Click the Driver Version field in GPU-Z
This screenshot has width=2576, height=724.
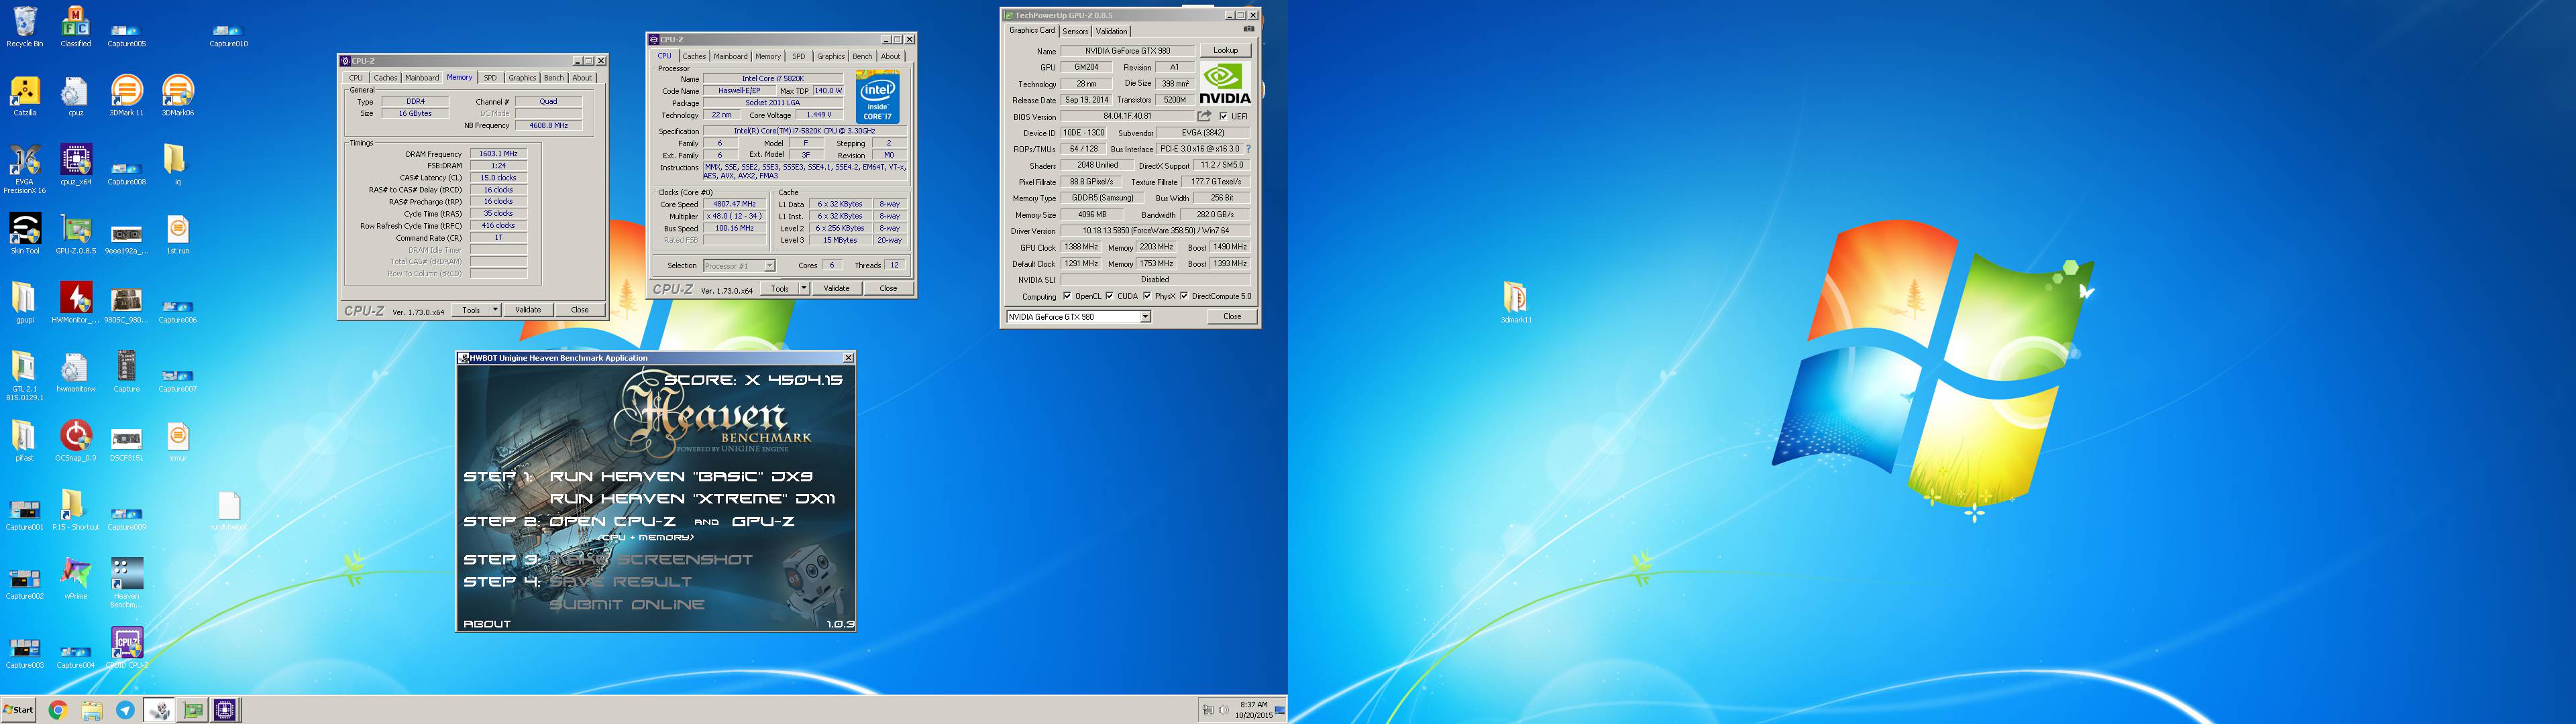(1155, 231)
